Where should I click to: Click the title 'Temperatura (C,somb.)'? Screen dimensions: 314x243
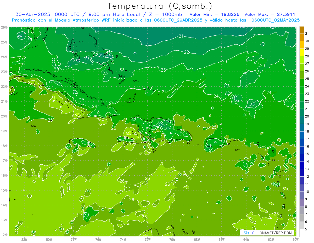pos(160,6)
